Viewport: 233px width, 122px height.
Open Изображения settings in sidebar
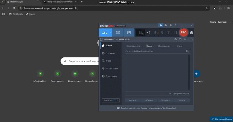111,68
